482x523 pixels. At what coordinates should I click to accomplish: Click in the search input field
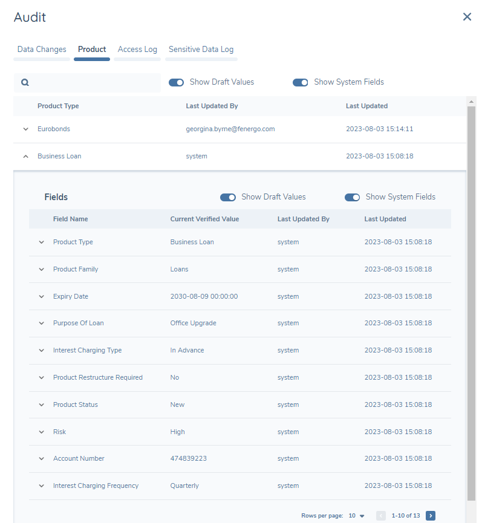[x=94, y=83]
